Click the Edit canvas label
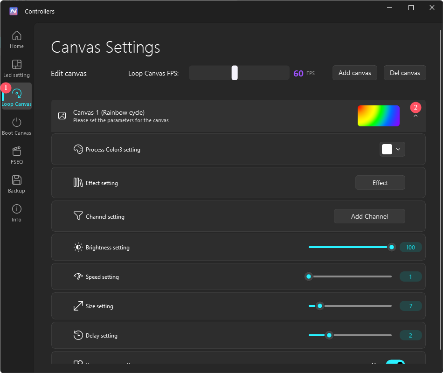 (x=69, y=74)
